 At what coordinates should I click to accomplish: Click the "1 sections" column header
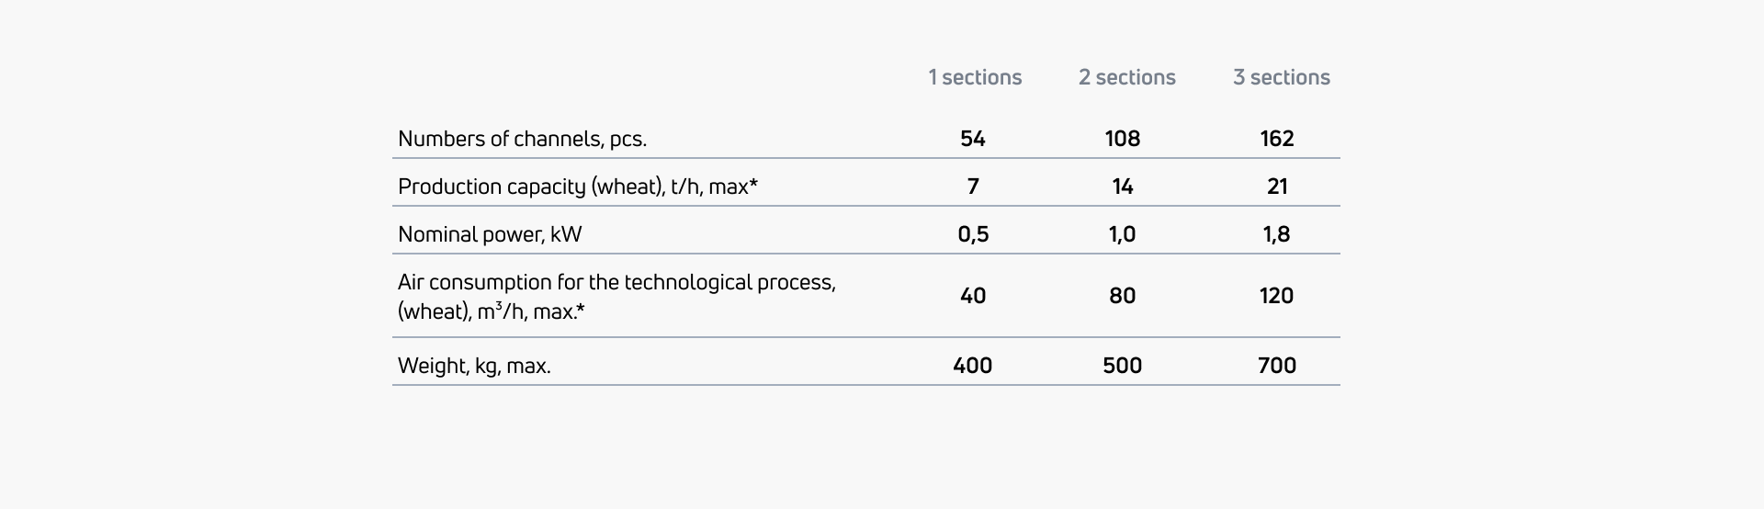975,78
